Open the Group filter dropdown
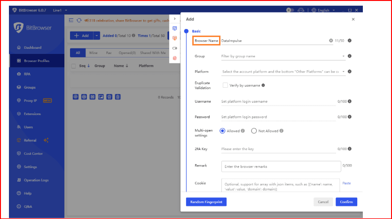The width and height of the screenshot is (392, 219). 283,56
